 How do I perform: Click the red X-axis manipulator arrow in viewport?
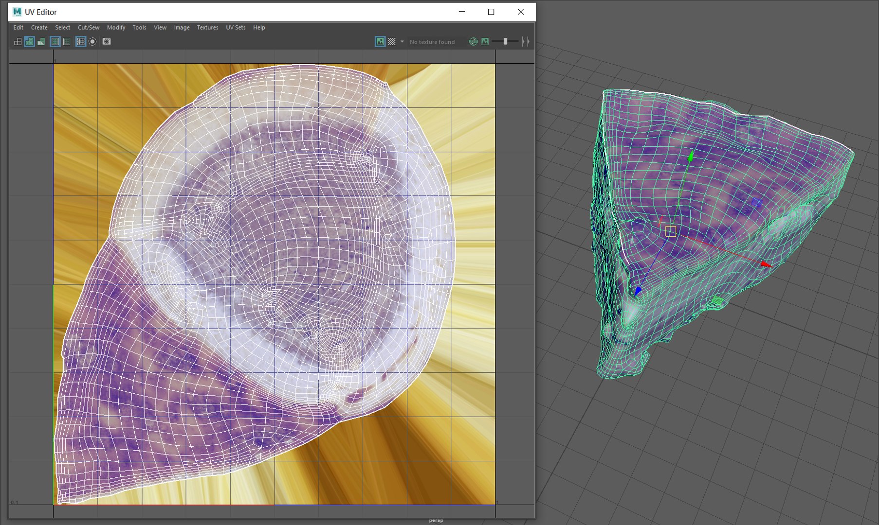(x=766, y=264)
